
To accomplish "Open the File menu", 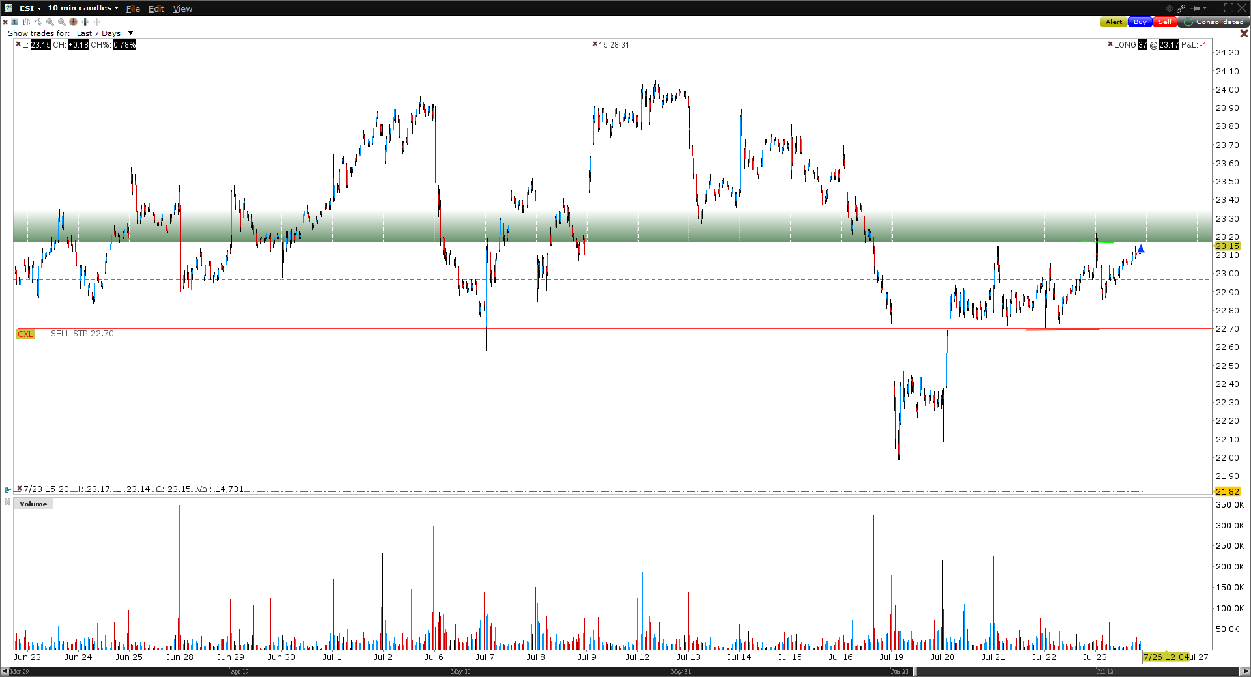I will tap(133, 8).
